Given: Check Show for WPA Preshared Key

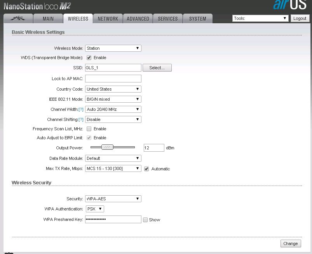Looking at the screenshot, I should point(145,220).
